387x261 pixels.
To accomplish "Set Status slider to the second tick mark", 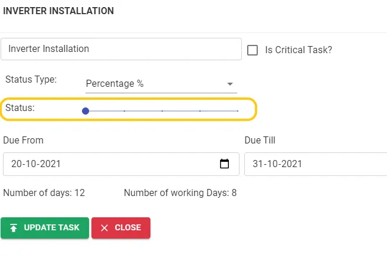I will tap(124, 110).
